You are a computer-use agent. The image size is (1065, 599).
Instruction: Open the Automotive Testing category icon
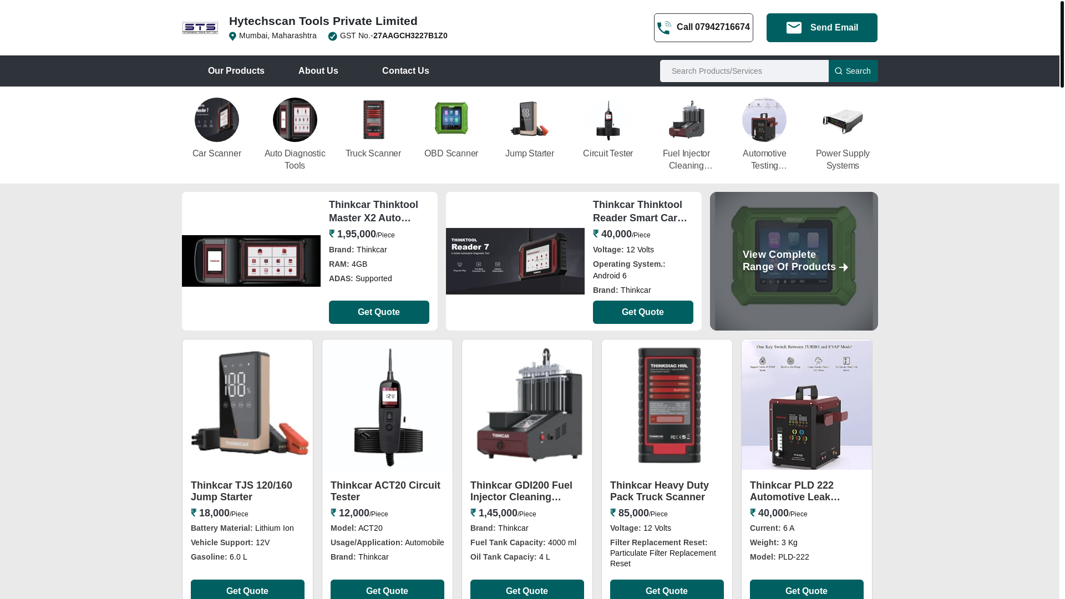pyautogui.click(x=764, y=120)
